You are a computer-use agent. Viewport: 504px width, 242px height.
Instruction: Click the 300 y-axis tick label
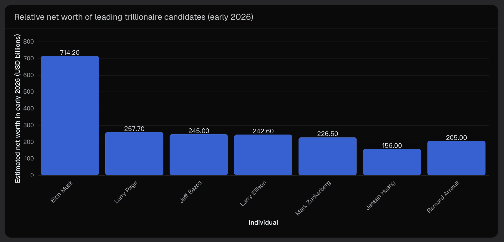click(x=29, y=125)
